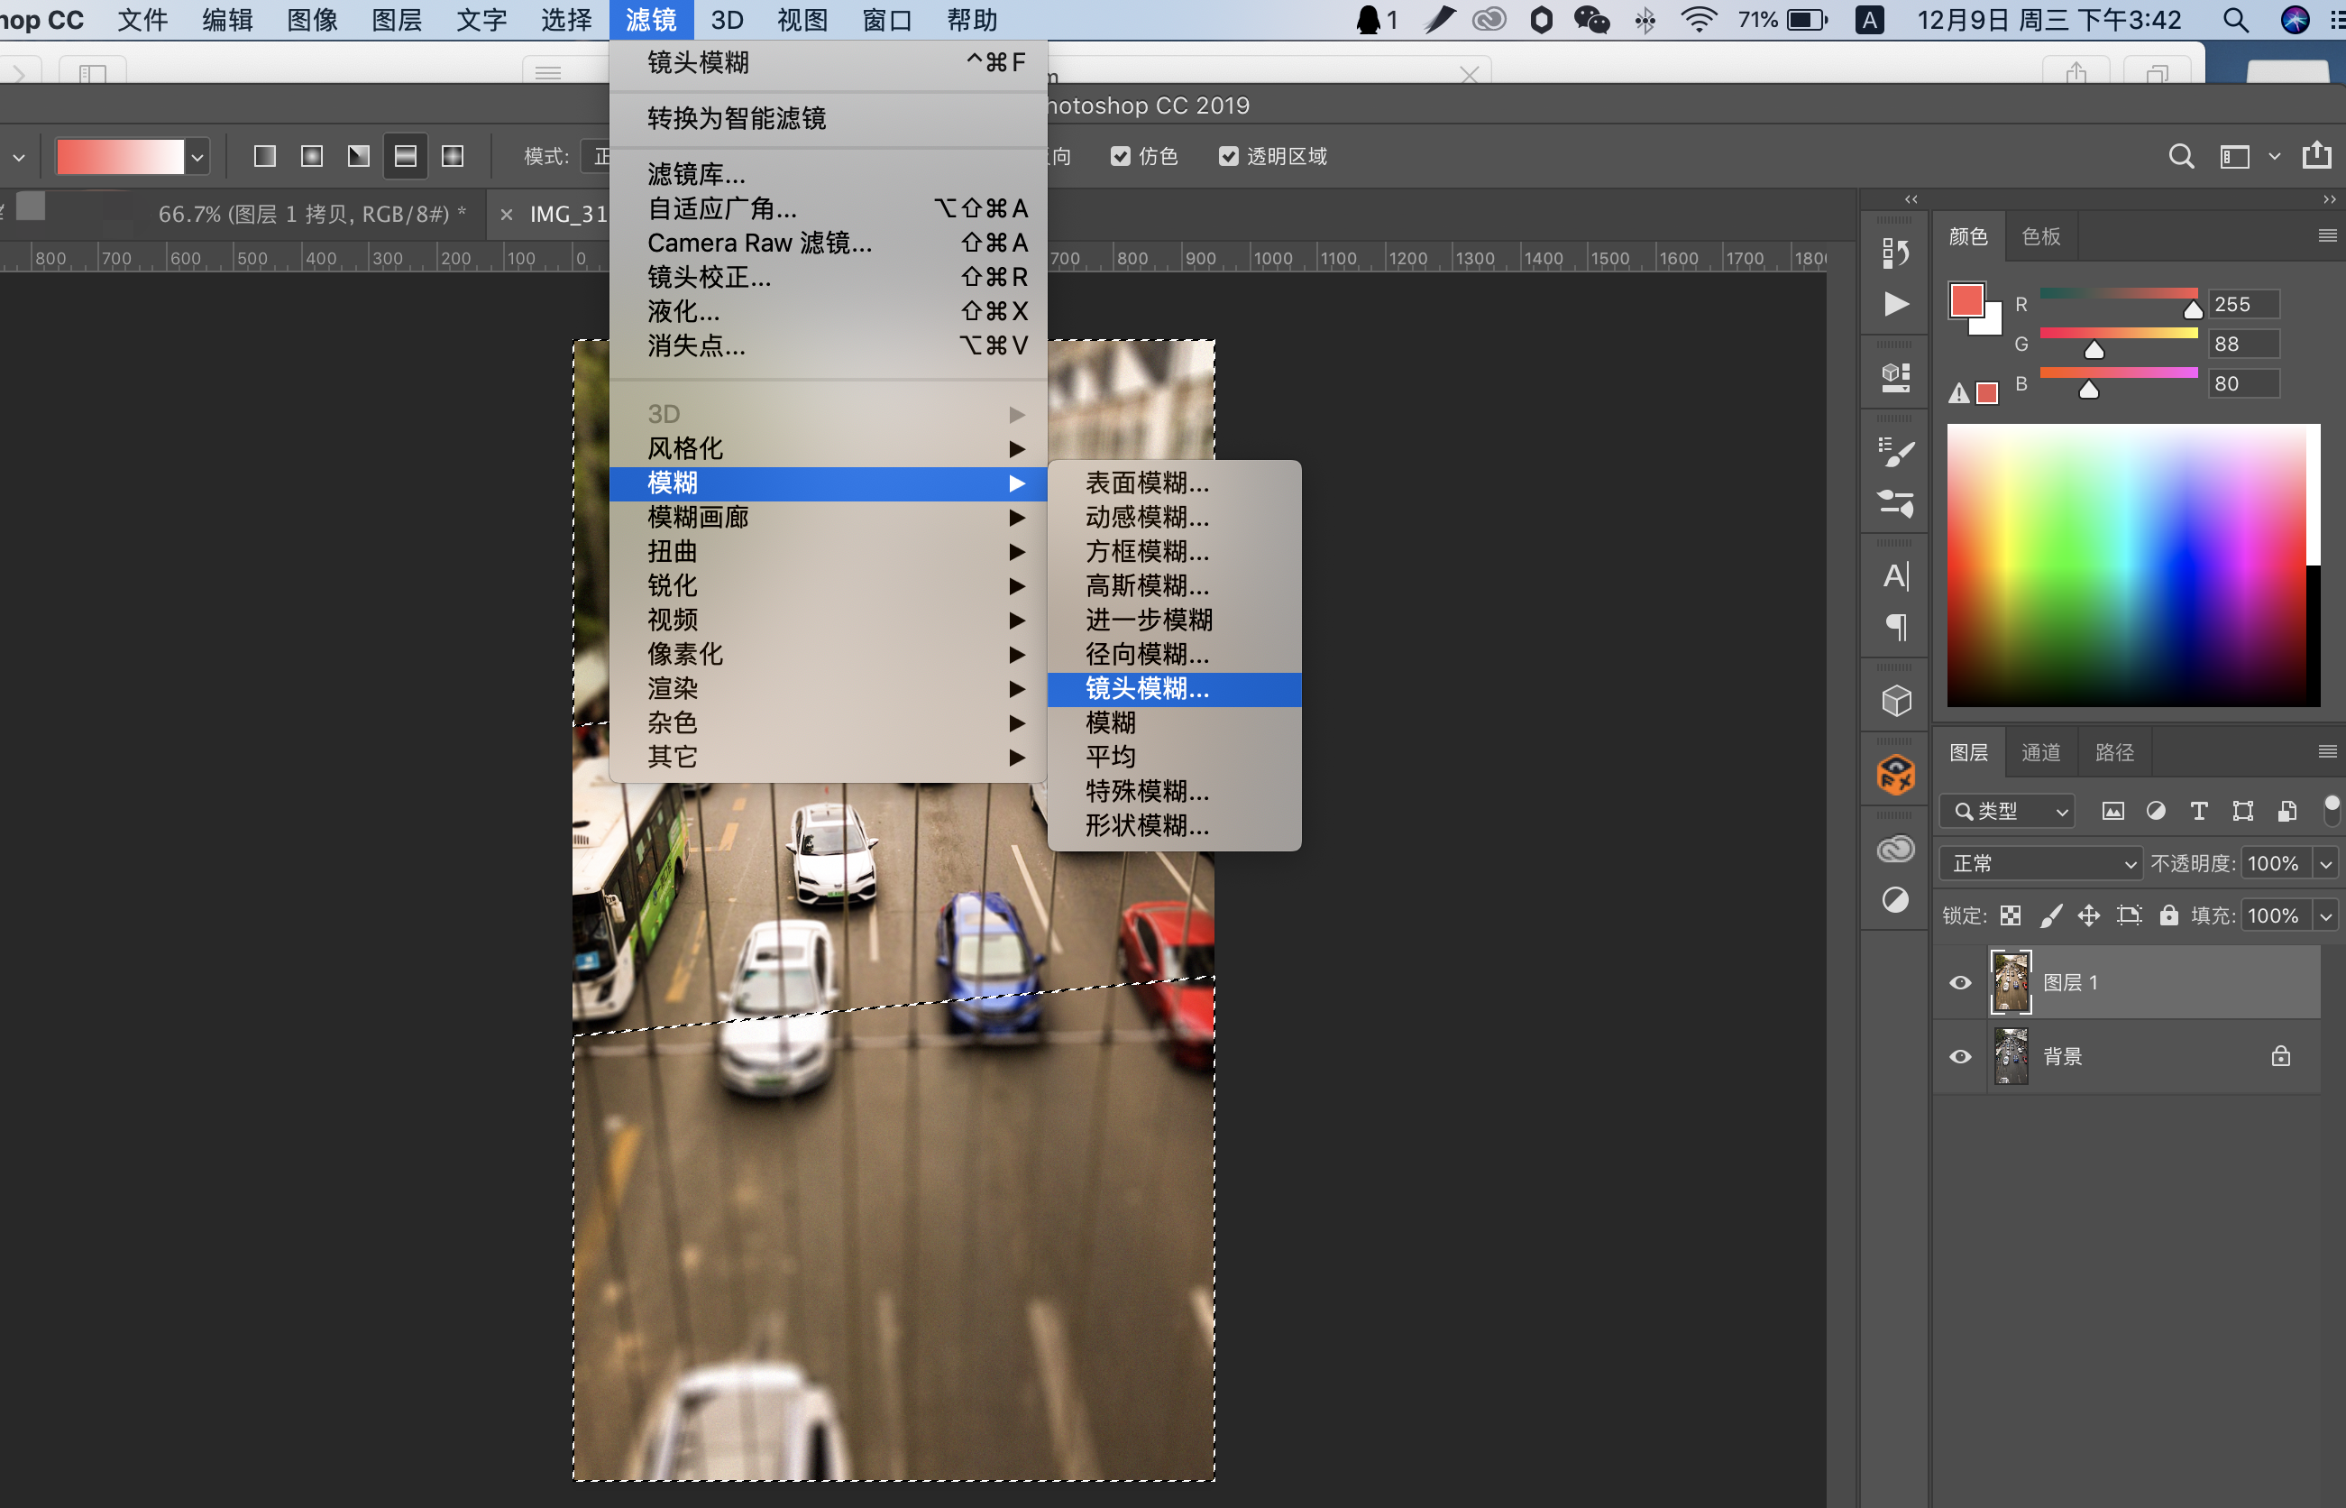Choose 高斯模糊 from blur submenu
Viewport: 2346px width, 1508px height.
[1147, 585]
